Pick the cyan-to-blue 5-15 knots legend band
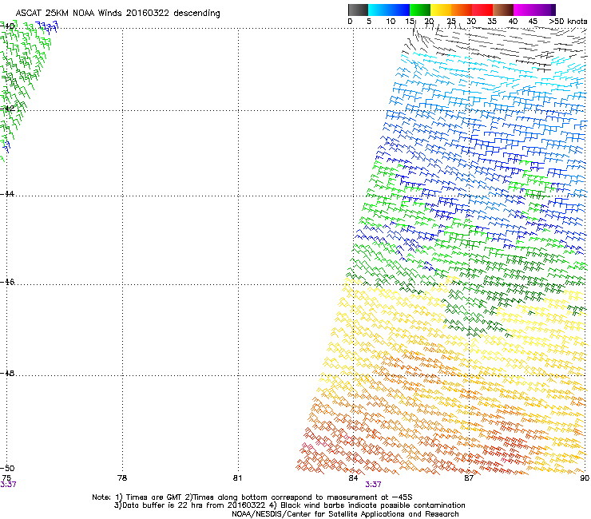Screen dimensions: 591x519 (x=389, y=10)
